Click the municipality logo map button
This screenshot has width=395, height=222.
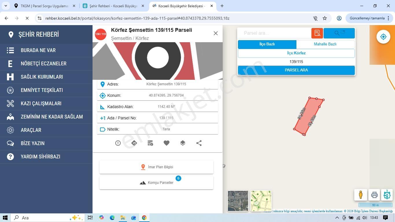pyautogui.click(x=387, y=195)
